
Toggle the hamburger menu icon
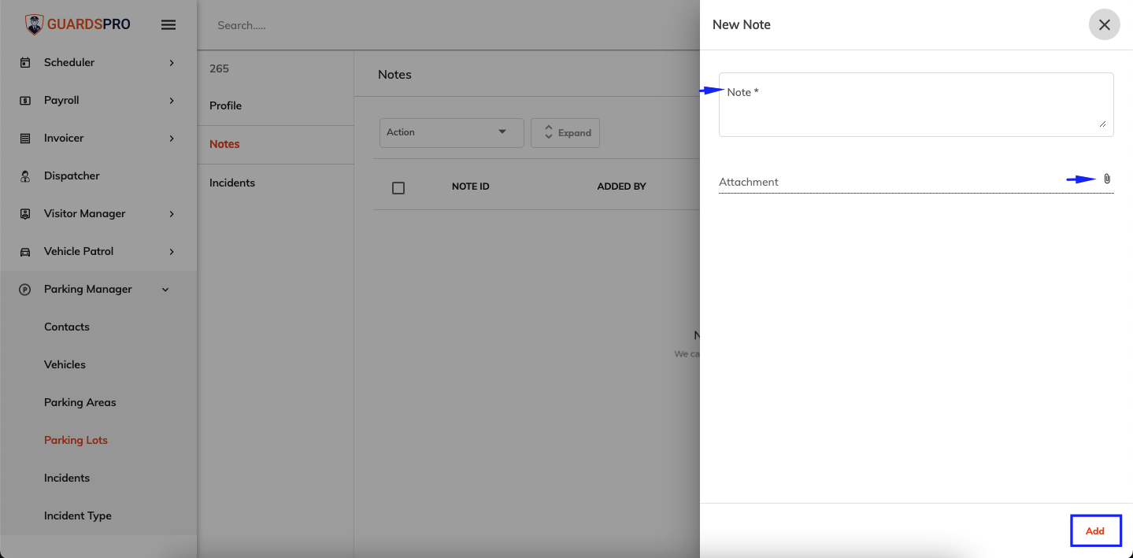pyautogui.click(x=168, y=24)
